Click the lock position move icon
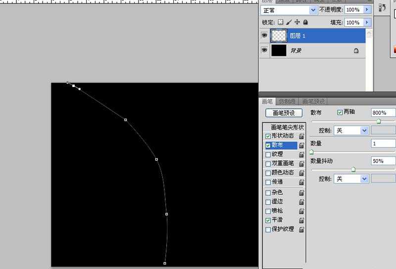 tap(297, 22)
